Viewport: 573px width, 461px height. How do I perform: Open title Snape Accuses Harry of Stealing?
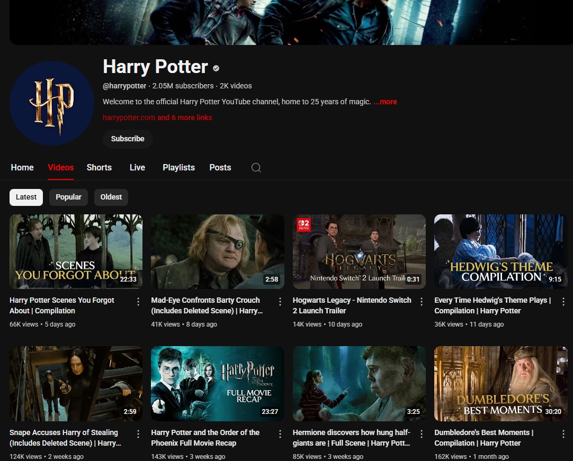(66, 438)
